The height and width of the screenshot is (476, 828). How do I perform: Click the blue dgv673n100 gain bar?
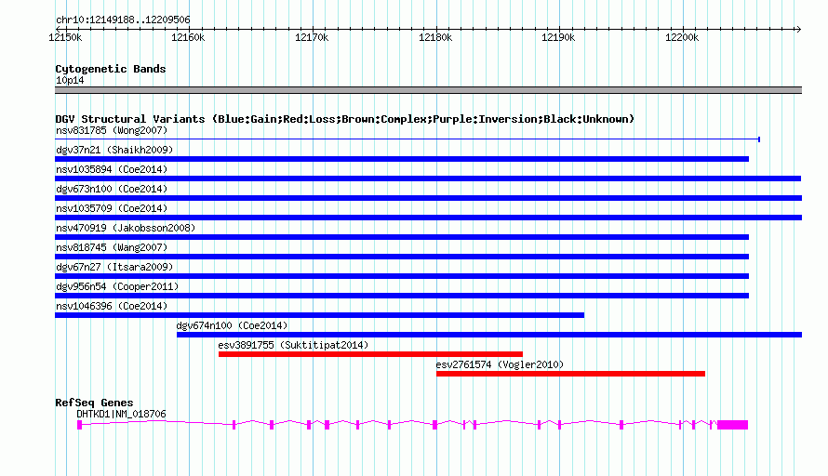[x=428, y=198]
